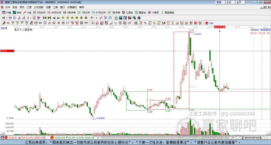Open the 行情 market quotes view
This screenshot has width=271, height=145.
click(6, 13)
